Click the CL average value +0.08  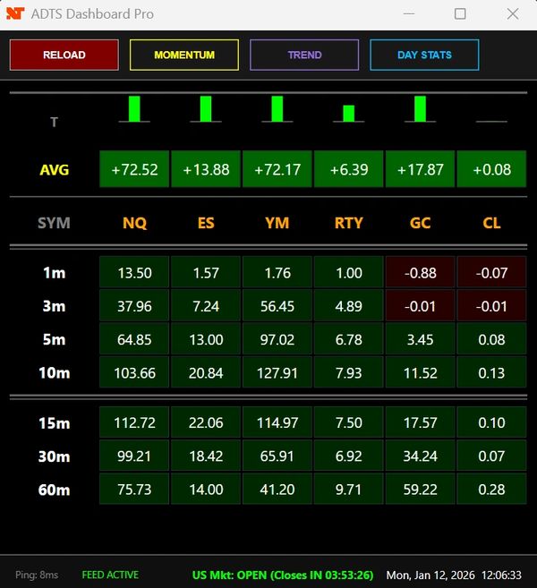coord(491,169)
